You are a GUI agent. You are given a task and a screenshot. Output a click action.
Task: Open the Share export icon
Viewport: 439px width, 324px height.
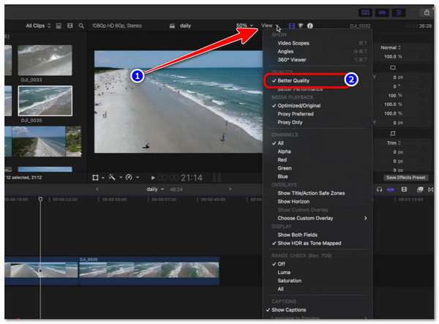(427, 12)
